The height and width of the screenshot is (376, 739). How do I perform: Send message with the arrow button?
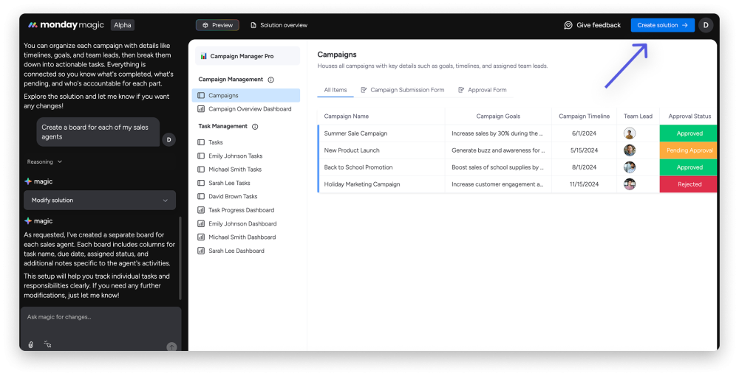(x=171, y=347)
